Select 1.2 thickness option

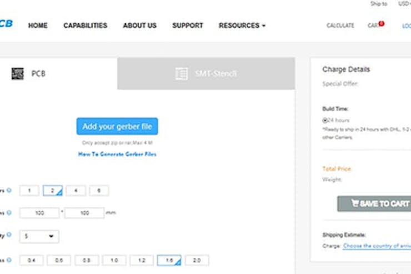tap(142, 260)
